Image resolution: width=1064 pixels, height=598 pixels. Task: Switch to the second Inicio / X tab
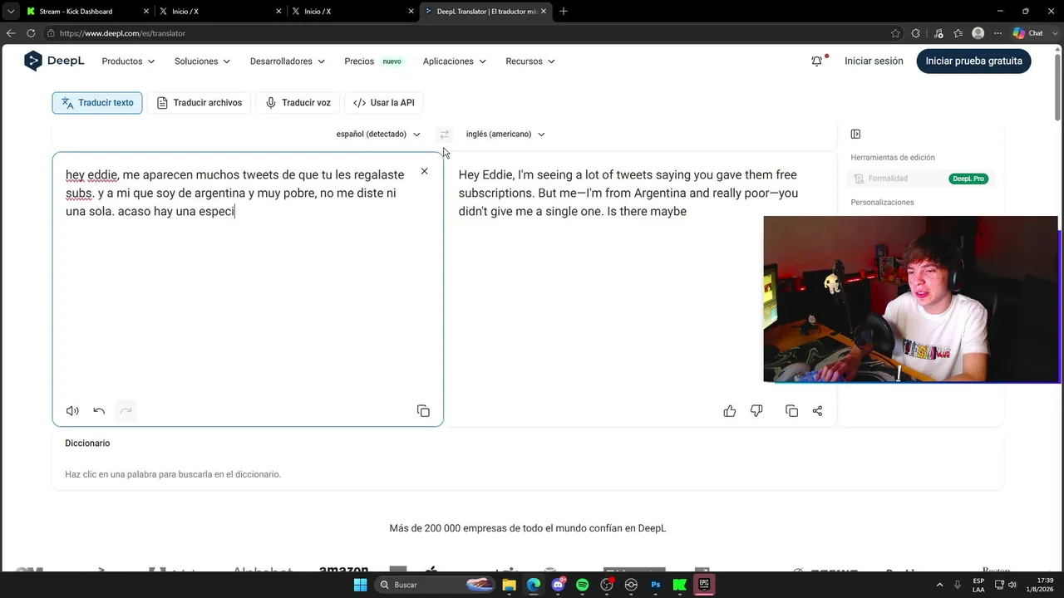point(353,11)
